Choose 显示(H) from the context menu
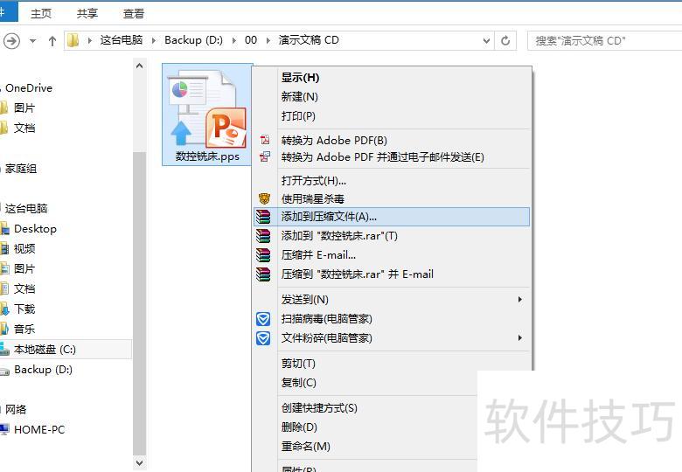 392,78
